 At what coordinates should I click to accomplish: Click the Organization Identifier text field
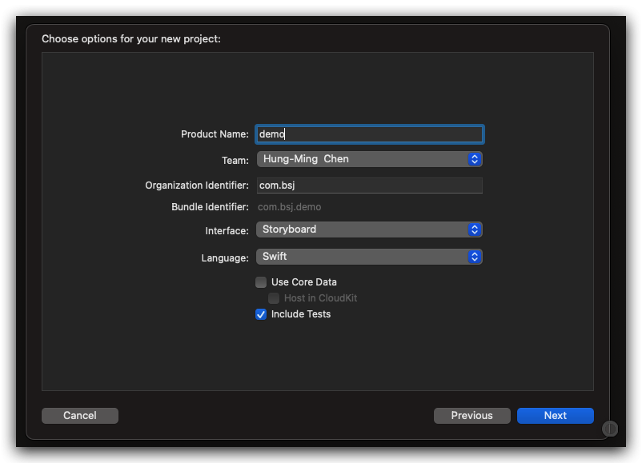[x=370, y=186]
